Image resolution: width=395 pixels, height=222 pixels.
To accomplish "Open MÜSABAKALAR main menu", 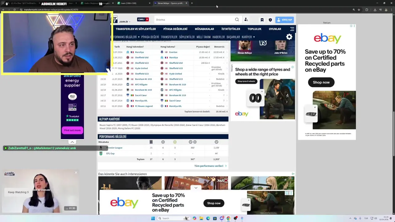I will [204, 29].
